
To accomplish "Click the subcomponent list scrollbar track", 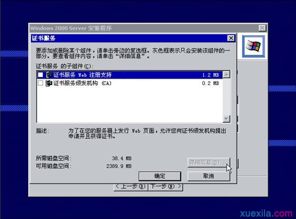I will coord(226,97).
